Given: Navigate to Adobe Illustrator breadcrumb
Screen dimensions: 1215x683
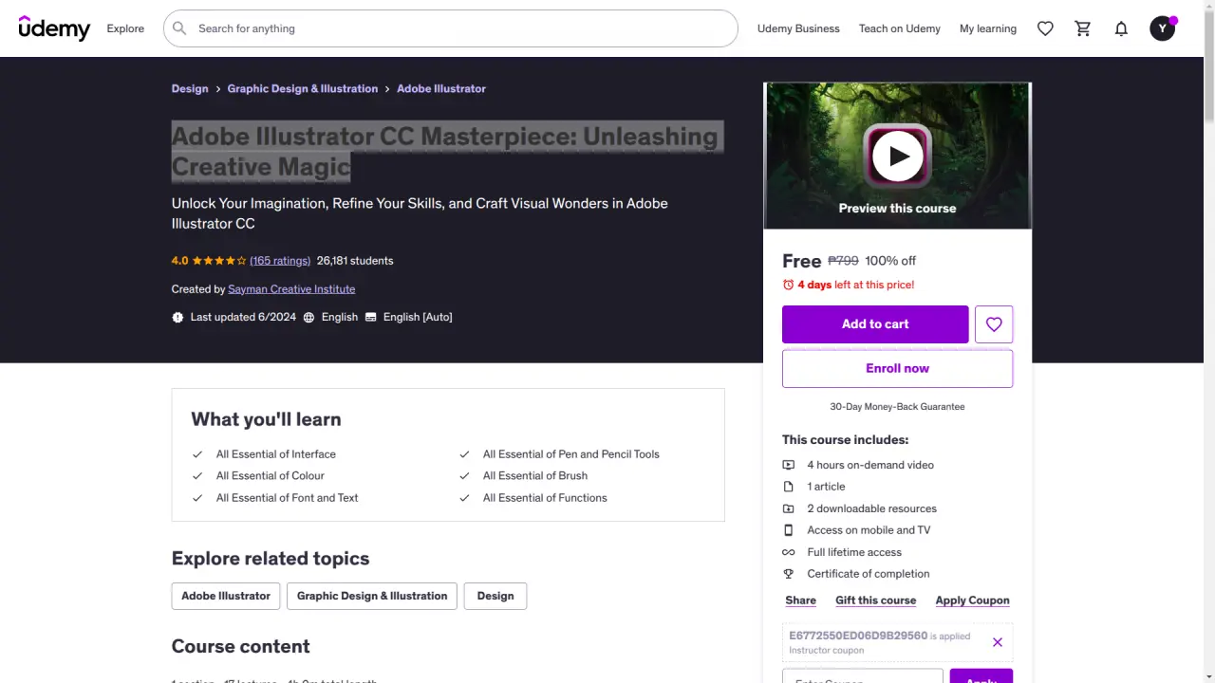Looking at the screenshot, I should click(x=441, y=88).
